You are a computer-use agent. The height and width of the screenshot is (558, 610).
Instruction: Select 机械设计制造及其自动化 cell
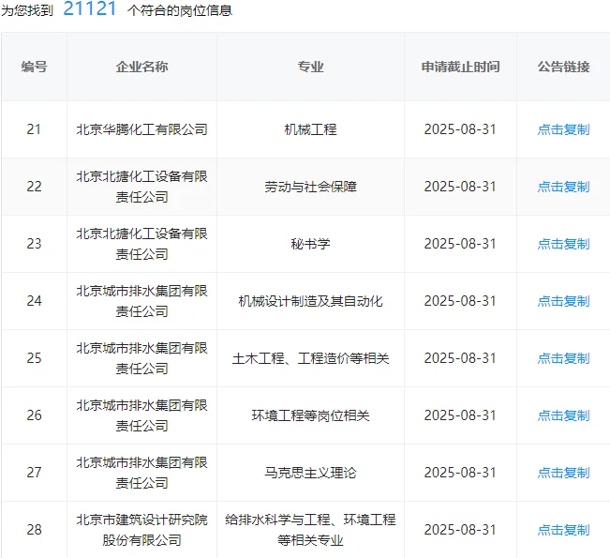(310, 301)
